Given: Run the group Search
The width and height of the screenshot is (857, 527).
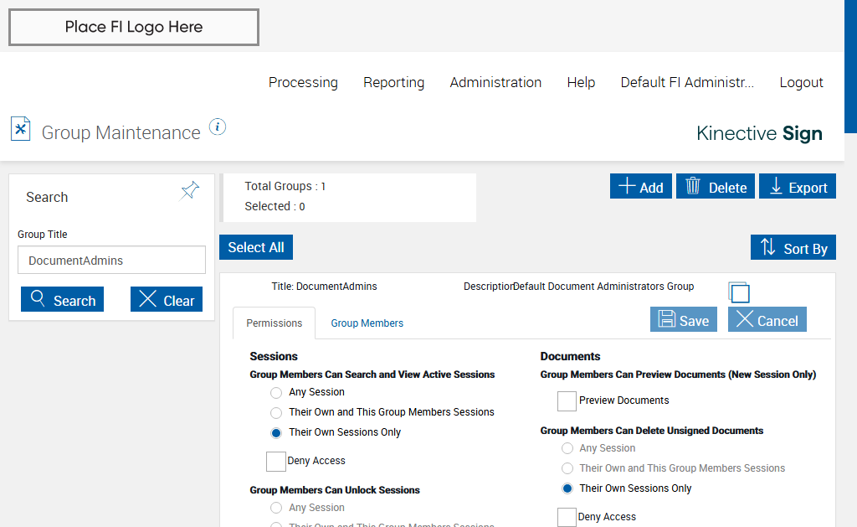Looking at the screenshot, I should tap(62, 300).
